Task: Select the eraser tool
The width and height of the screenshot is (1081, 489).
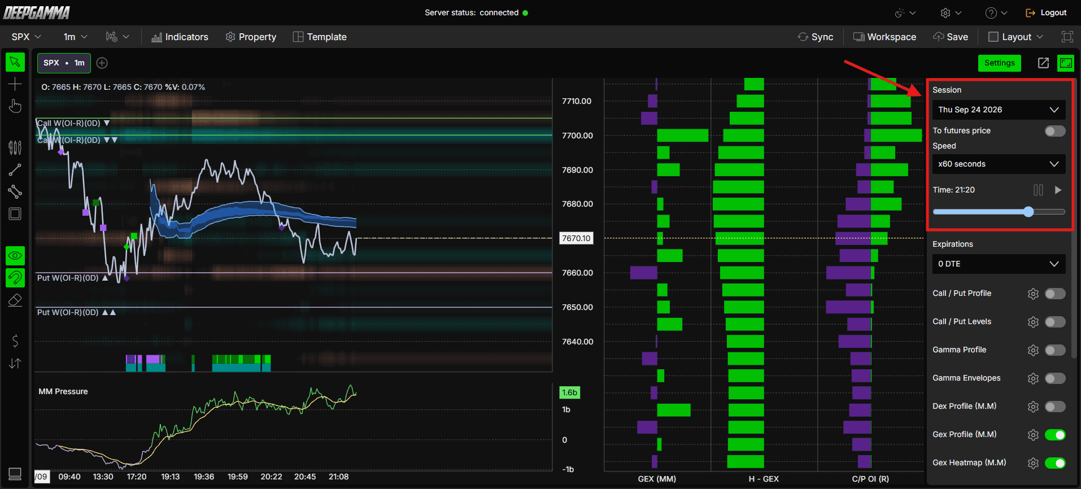Action: pos(15,300)
